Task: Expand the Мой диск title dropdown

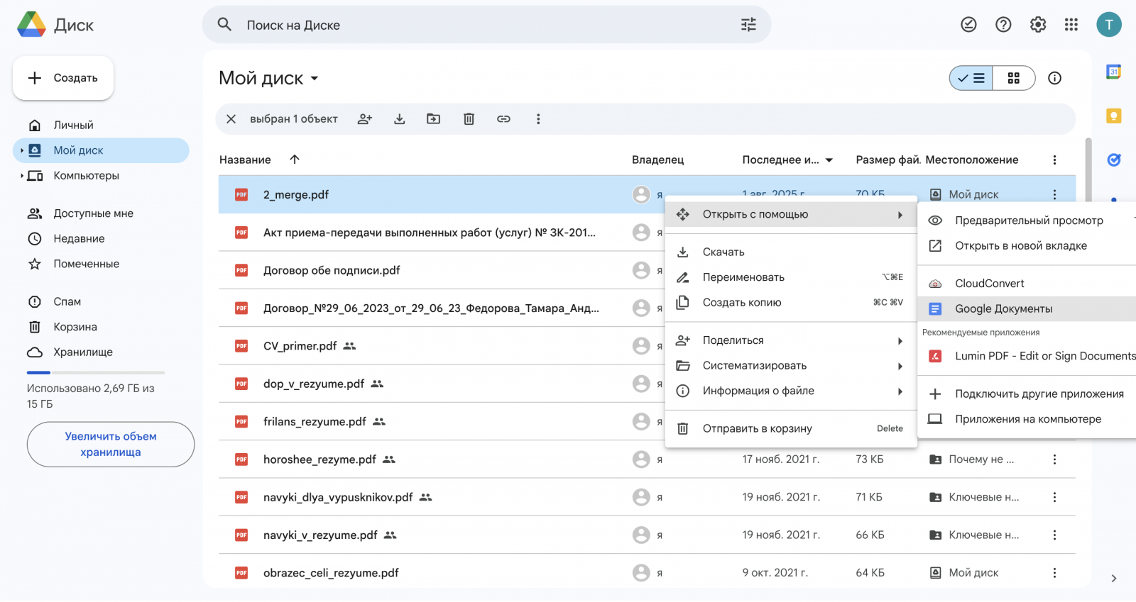Action: [315, 79]
